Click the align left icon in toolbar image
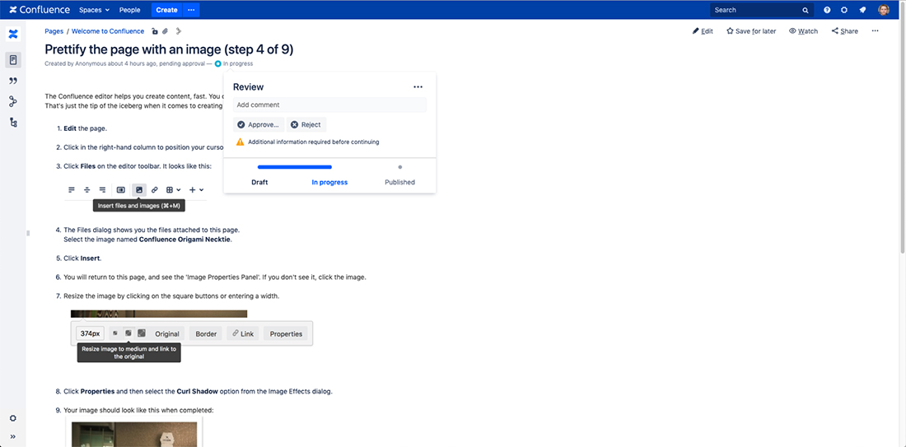The width and height of the screenshot is (906, 447). click(x=72, y=189)
